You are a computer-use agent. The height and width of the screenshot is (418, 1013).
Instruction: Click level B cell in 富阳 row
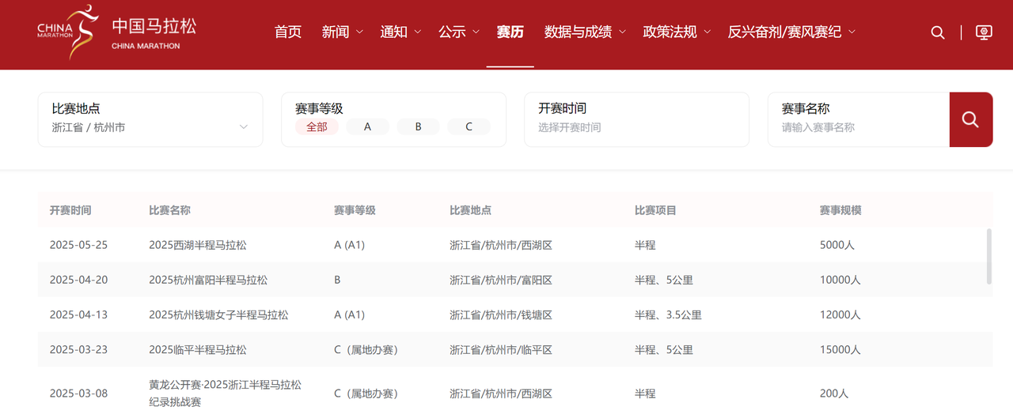[337, 280]
